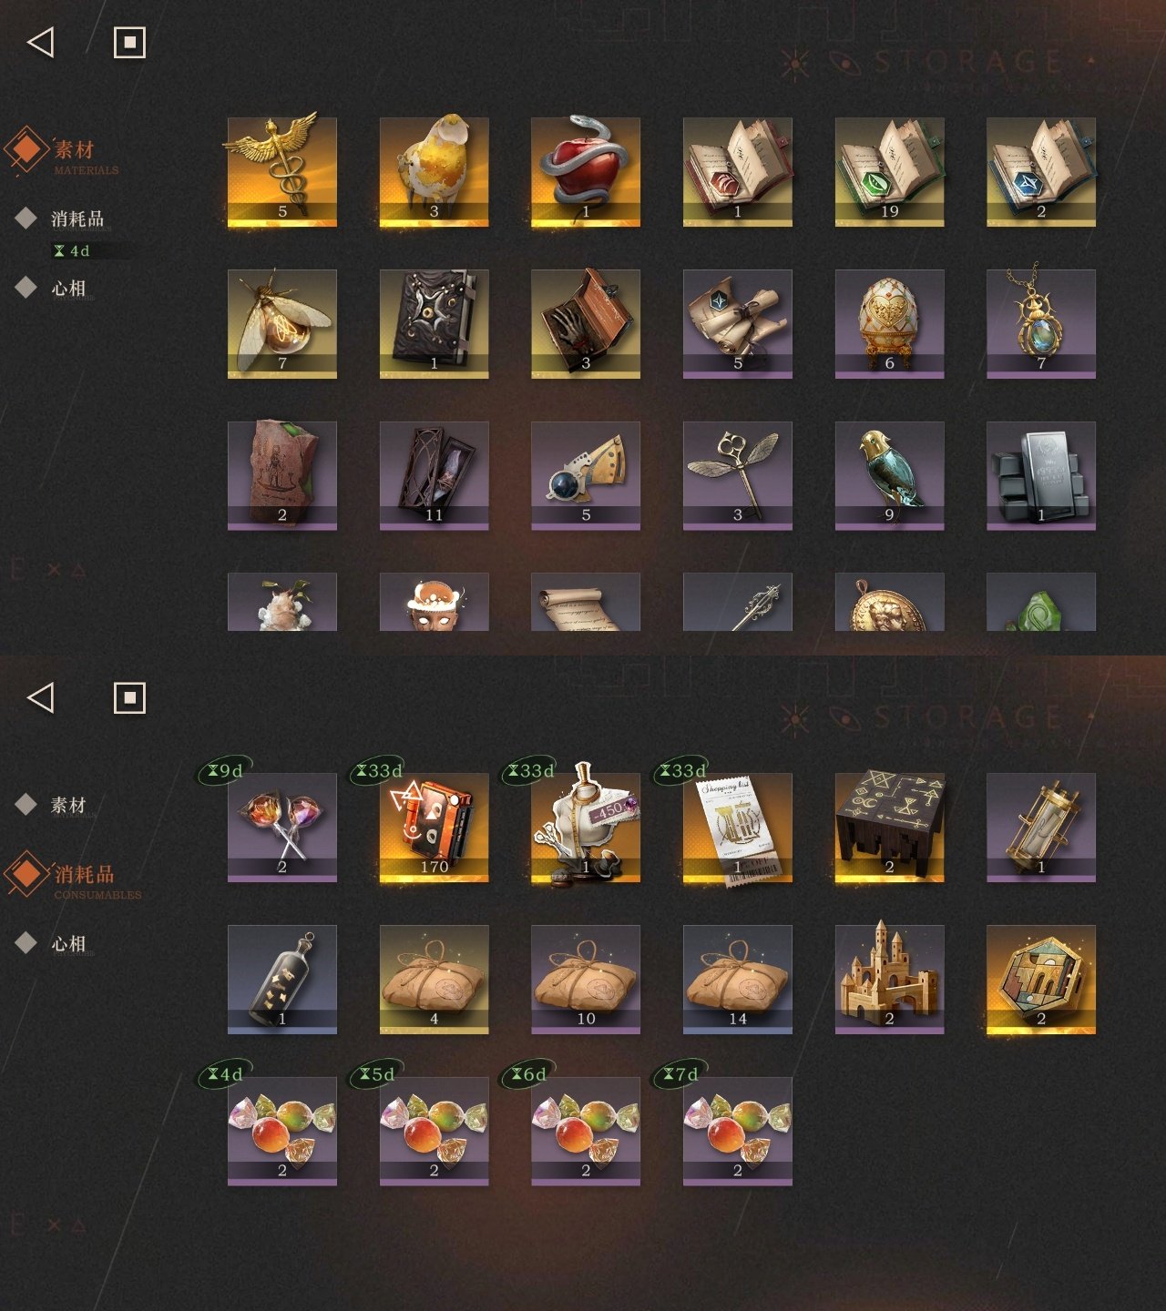
Task: Select the scarab beetle necklace item
Action: (x=1041, y=323)
